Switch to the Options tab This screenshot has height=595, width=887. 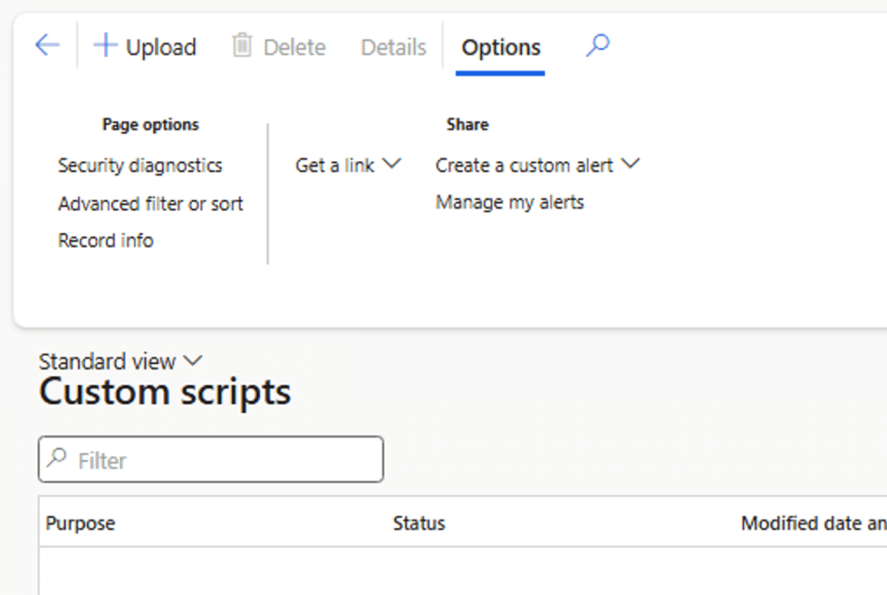tap(501, 47)
